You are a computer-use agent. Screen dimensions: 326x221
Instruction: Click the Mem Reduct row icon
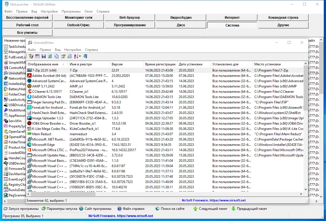29,134
